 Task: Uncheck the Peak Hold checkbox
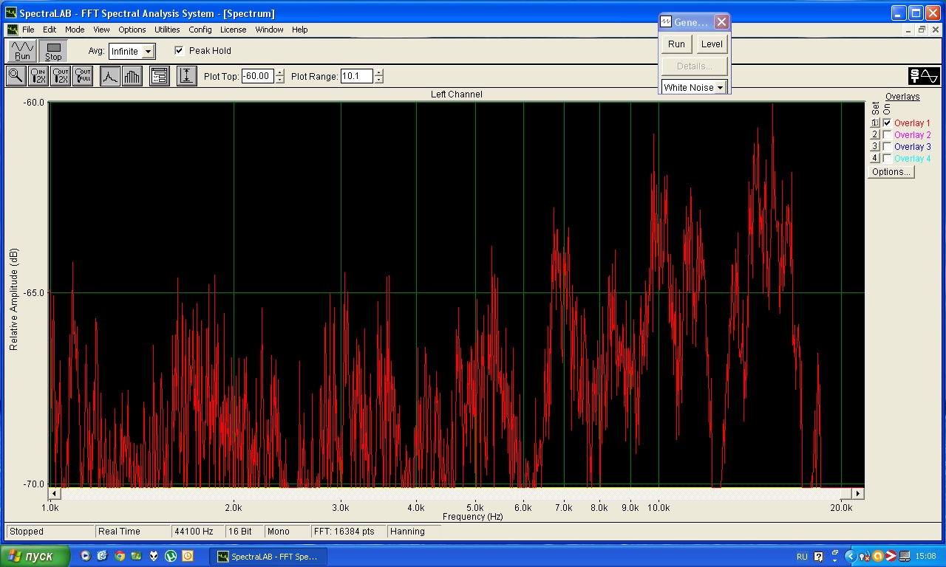pyautogui.click(x=179, y=51)
